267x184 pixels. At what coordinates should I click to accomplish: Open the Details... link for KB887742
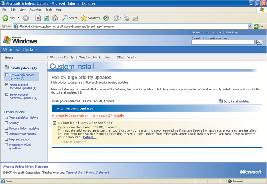[89, 137]
